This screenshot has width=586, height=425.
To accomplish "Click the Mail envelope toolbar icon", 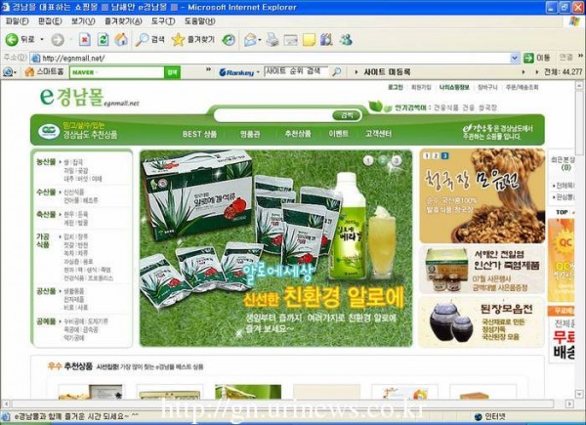I will coord(251,40).
